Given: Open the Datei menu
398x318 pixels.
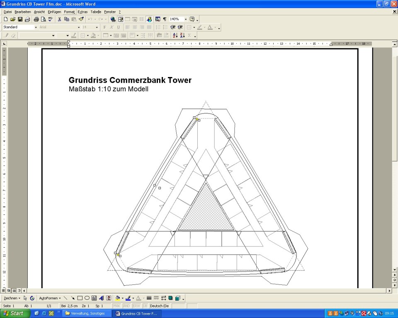Looking at the screenshot, I should point(7,12).
